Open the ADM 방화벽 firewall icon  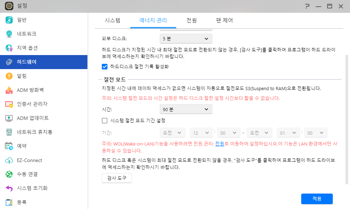[x=9, y=90]
